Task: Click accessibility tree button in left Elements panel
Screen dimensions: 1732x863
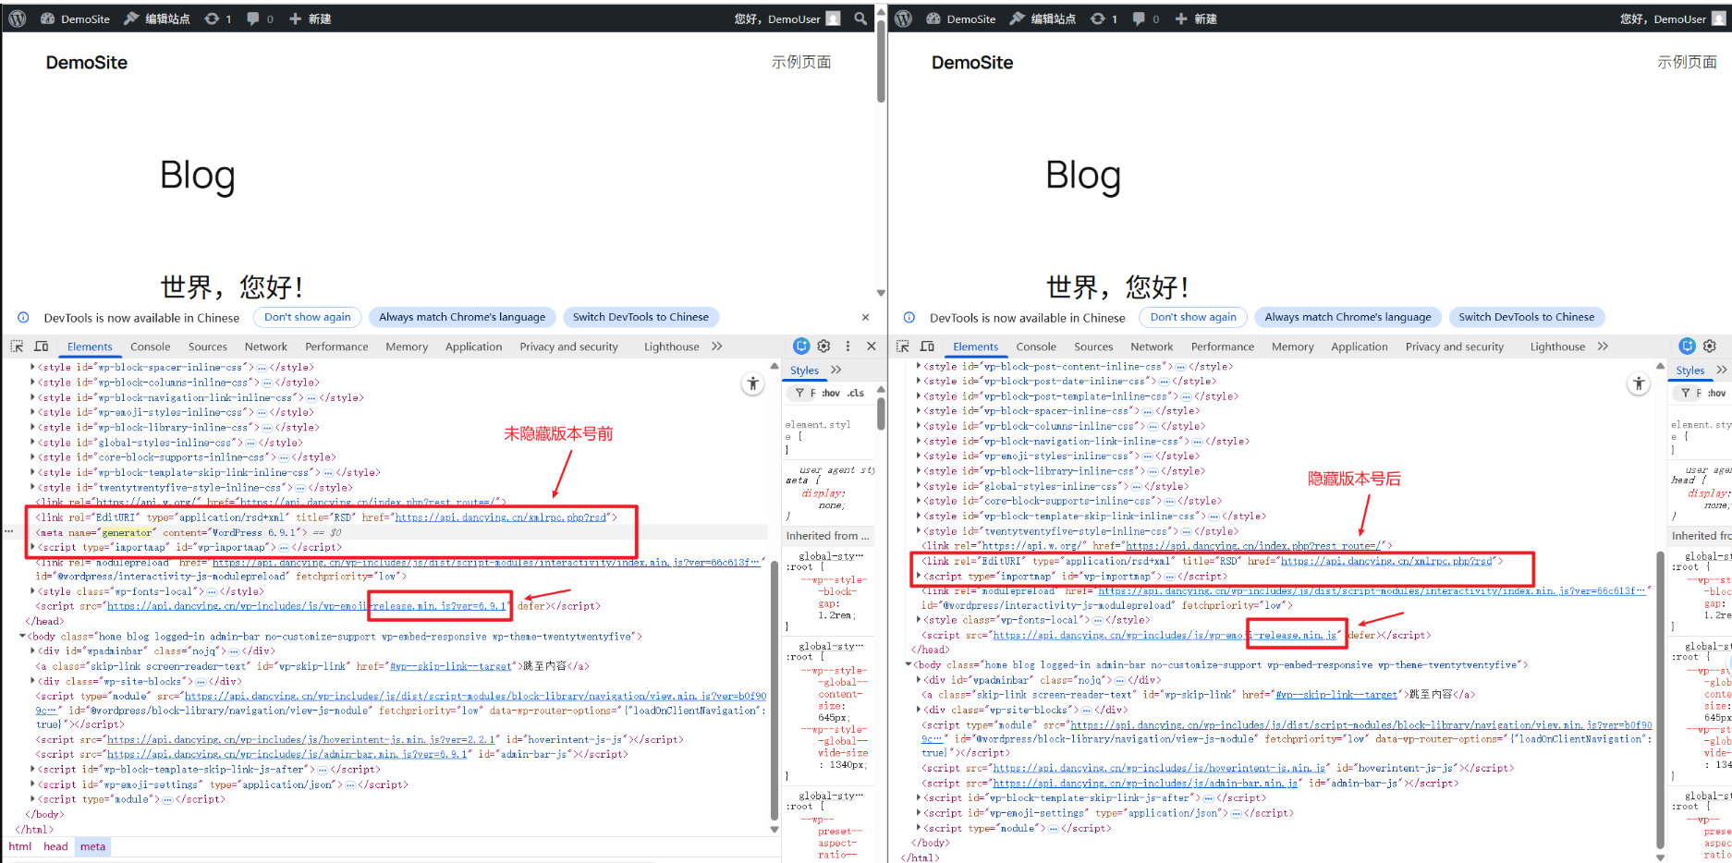Action: coord(753,383)
